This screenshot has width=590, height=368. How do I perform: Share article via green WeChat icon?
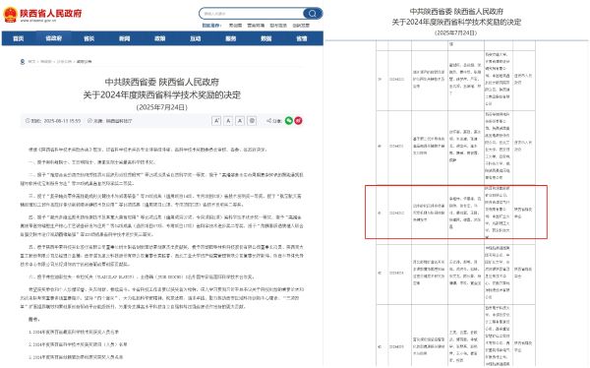pyautogui.click(x=288, y=121)
